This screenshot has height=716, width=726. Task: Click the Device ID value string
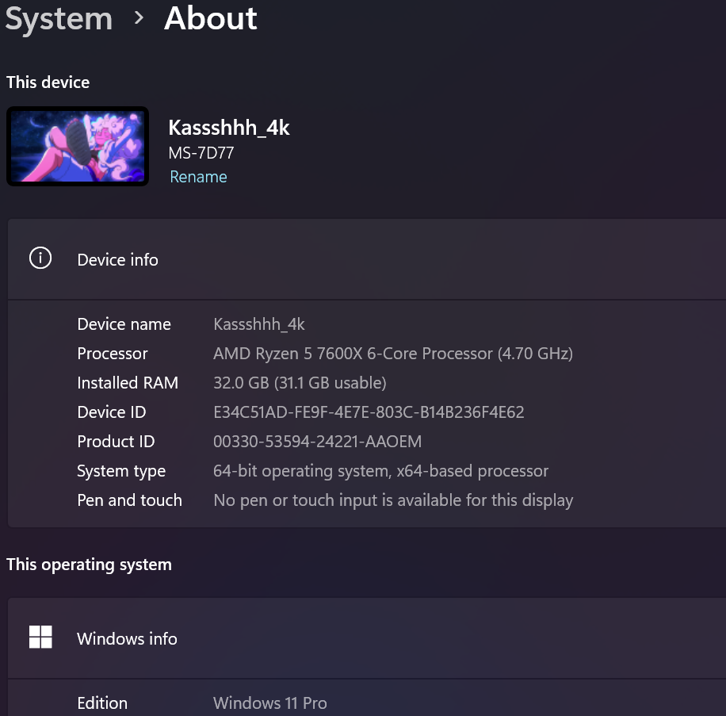point(369,412)
